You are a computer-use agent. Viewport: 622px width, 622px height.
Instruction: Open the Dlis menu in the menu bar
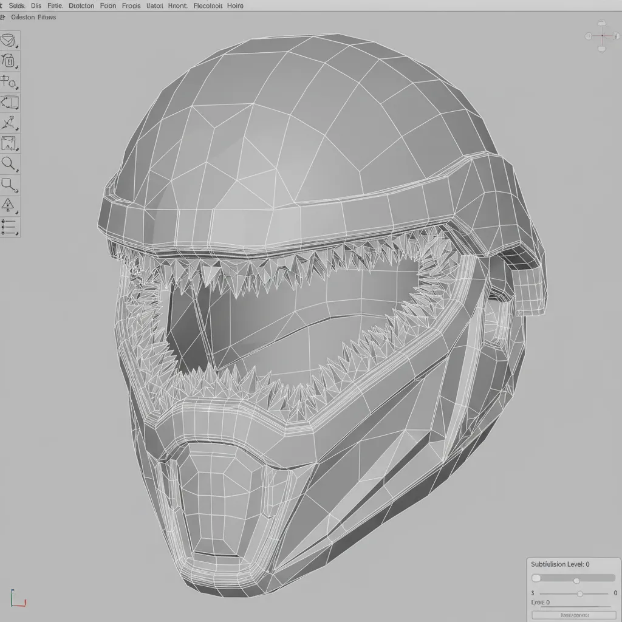point(36,5)
